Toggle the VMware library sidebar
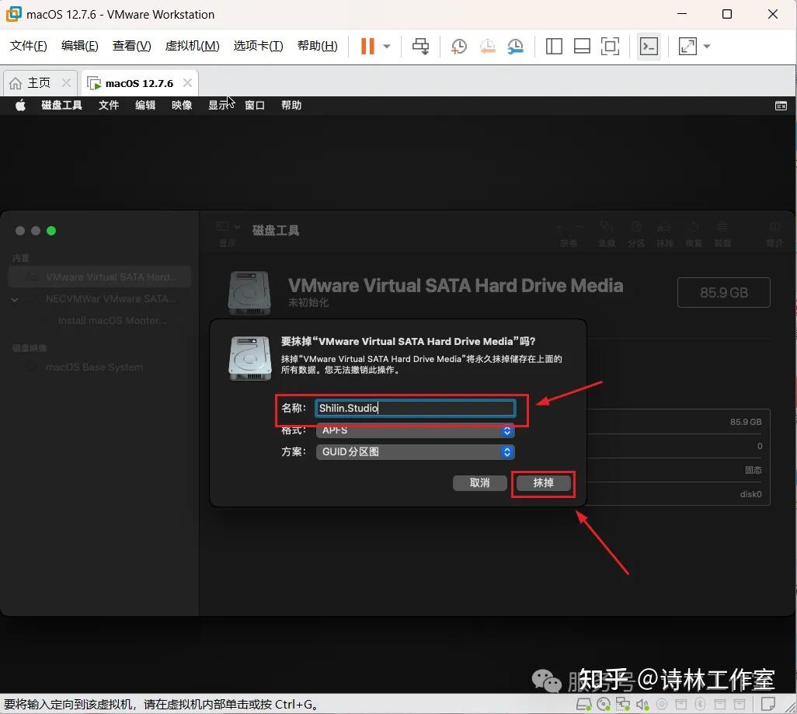 pos(554,47)
